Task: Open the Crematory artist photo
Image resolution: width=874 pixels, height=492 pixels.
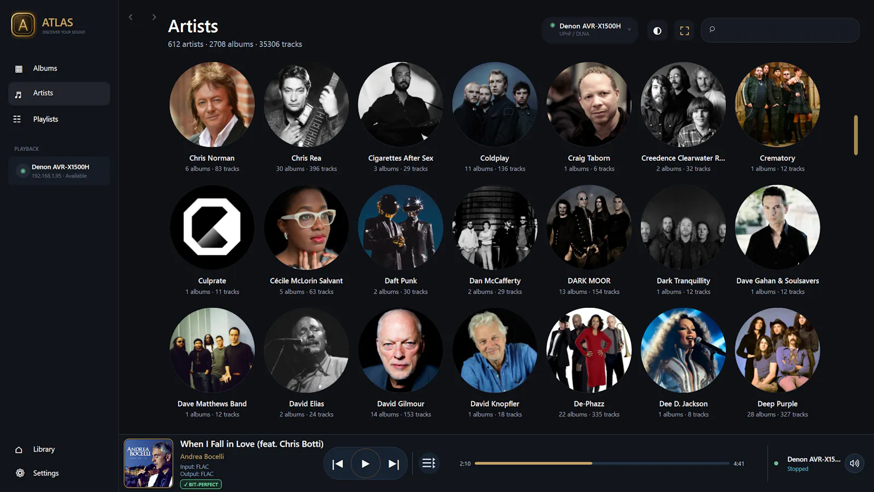Action: (x=777, y=104)
